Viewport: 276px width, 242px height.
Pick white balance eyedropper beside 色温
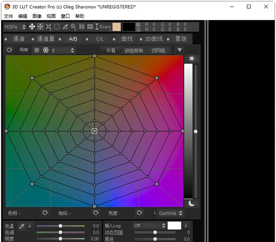tap(21, 226)
